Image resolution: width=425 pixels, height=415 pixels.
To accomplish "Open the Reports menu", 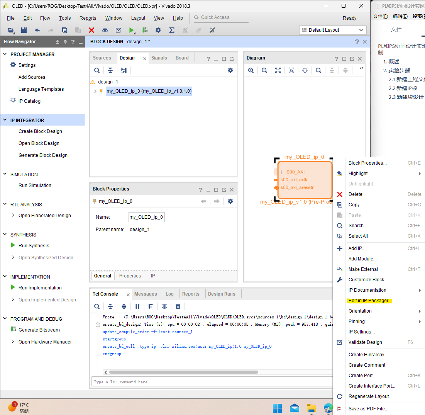I will [88, 18].
